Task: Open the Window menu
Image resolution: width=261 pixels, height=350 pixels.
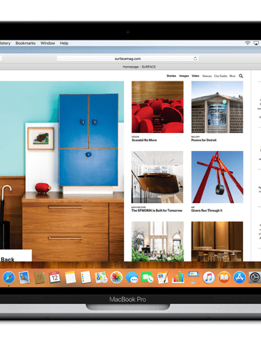Action: [47, 43]
